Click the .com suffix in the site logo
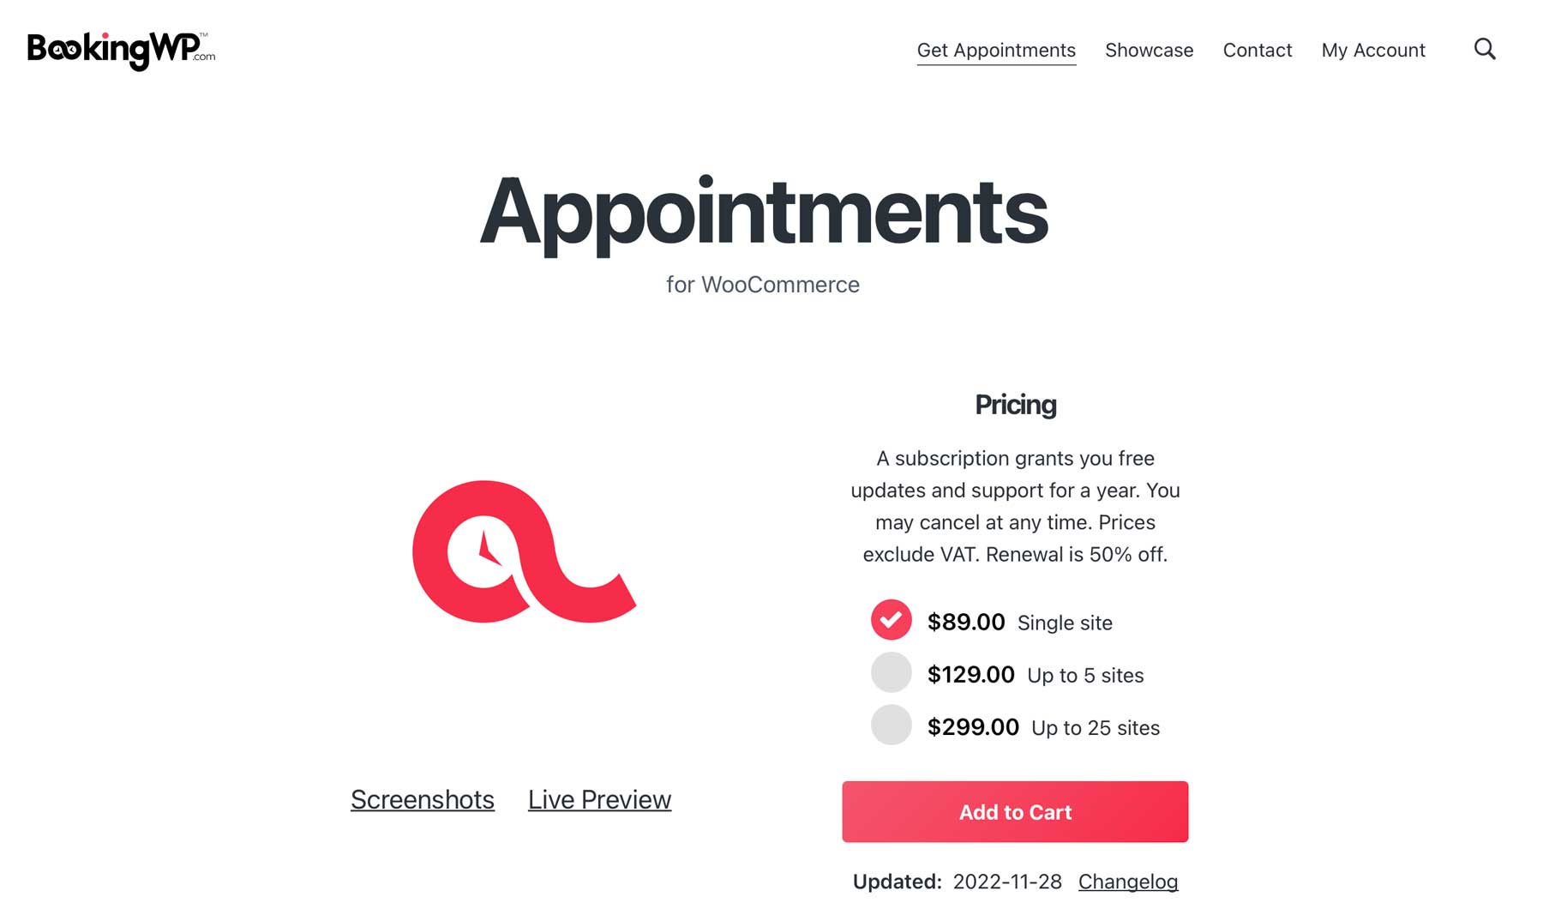The height and width of the screenshot is (921, 1543). pyautogui.click(x=204, y=57)
